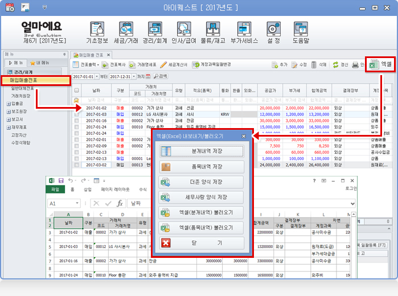Click the 세금계산서 pencil icon
This screenshot has width=398, height=296.
click(163, 65)
